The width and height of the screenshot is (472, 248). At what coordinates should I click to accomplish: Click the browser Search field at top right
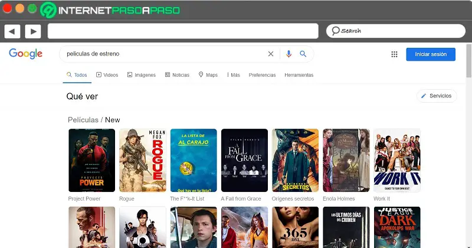[395, 31]
